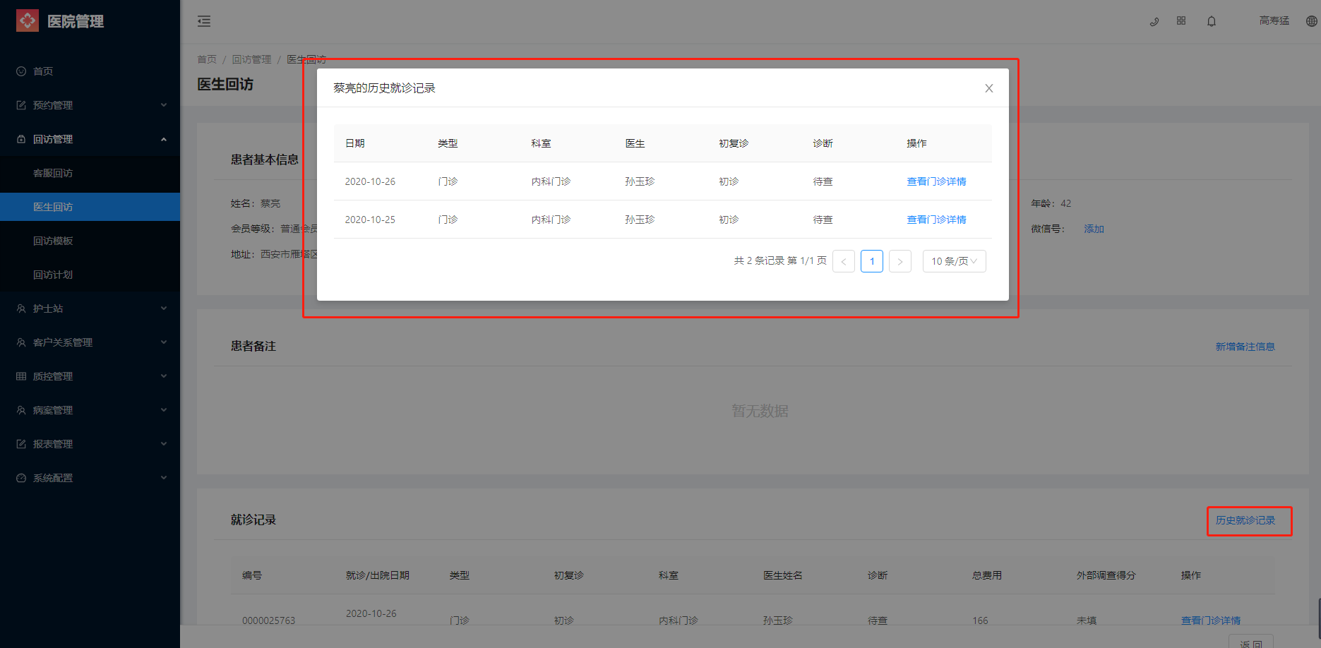
Task: Click 日期 column header in dialog
Action: (x=355, y=143)
